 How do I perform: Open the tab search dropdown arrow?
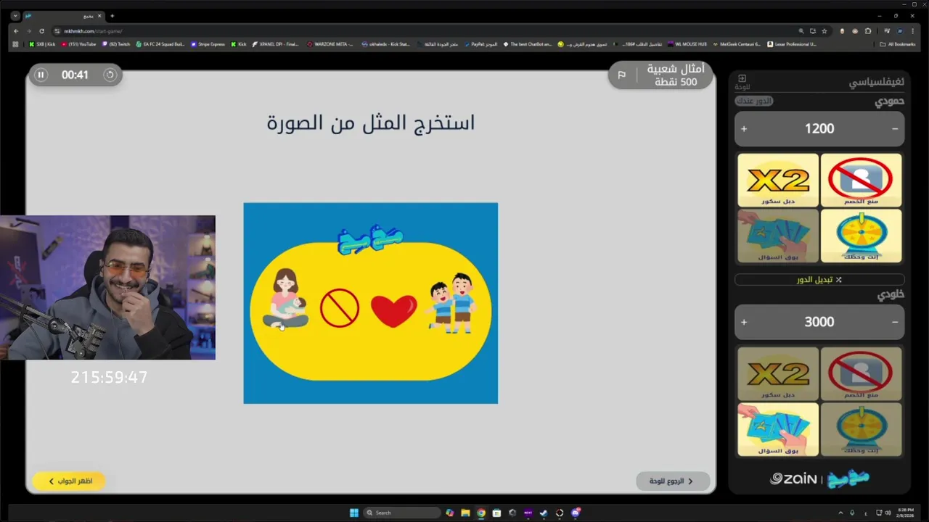[x=15, y=16]
